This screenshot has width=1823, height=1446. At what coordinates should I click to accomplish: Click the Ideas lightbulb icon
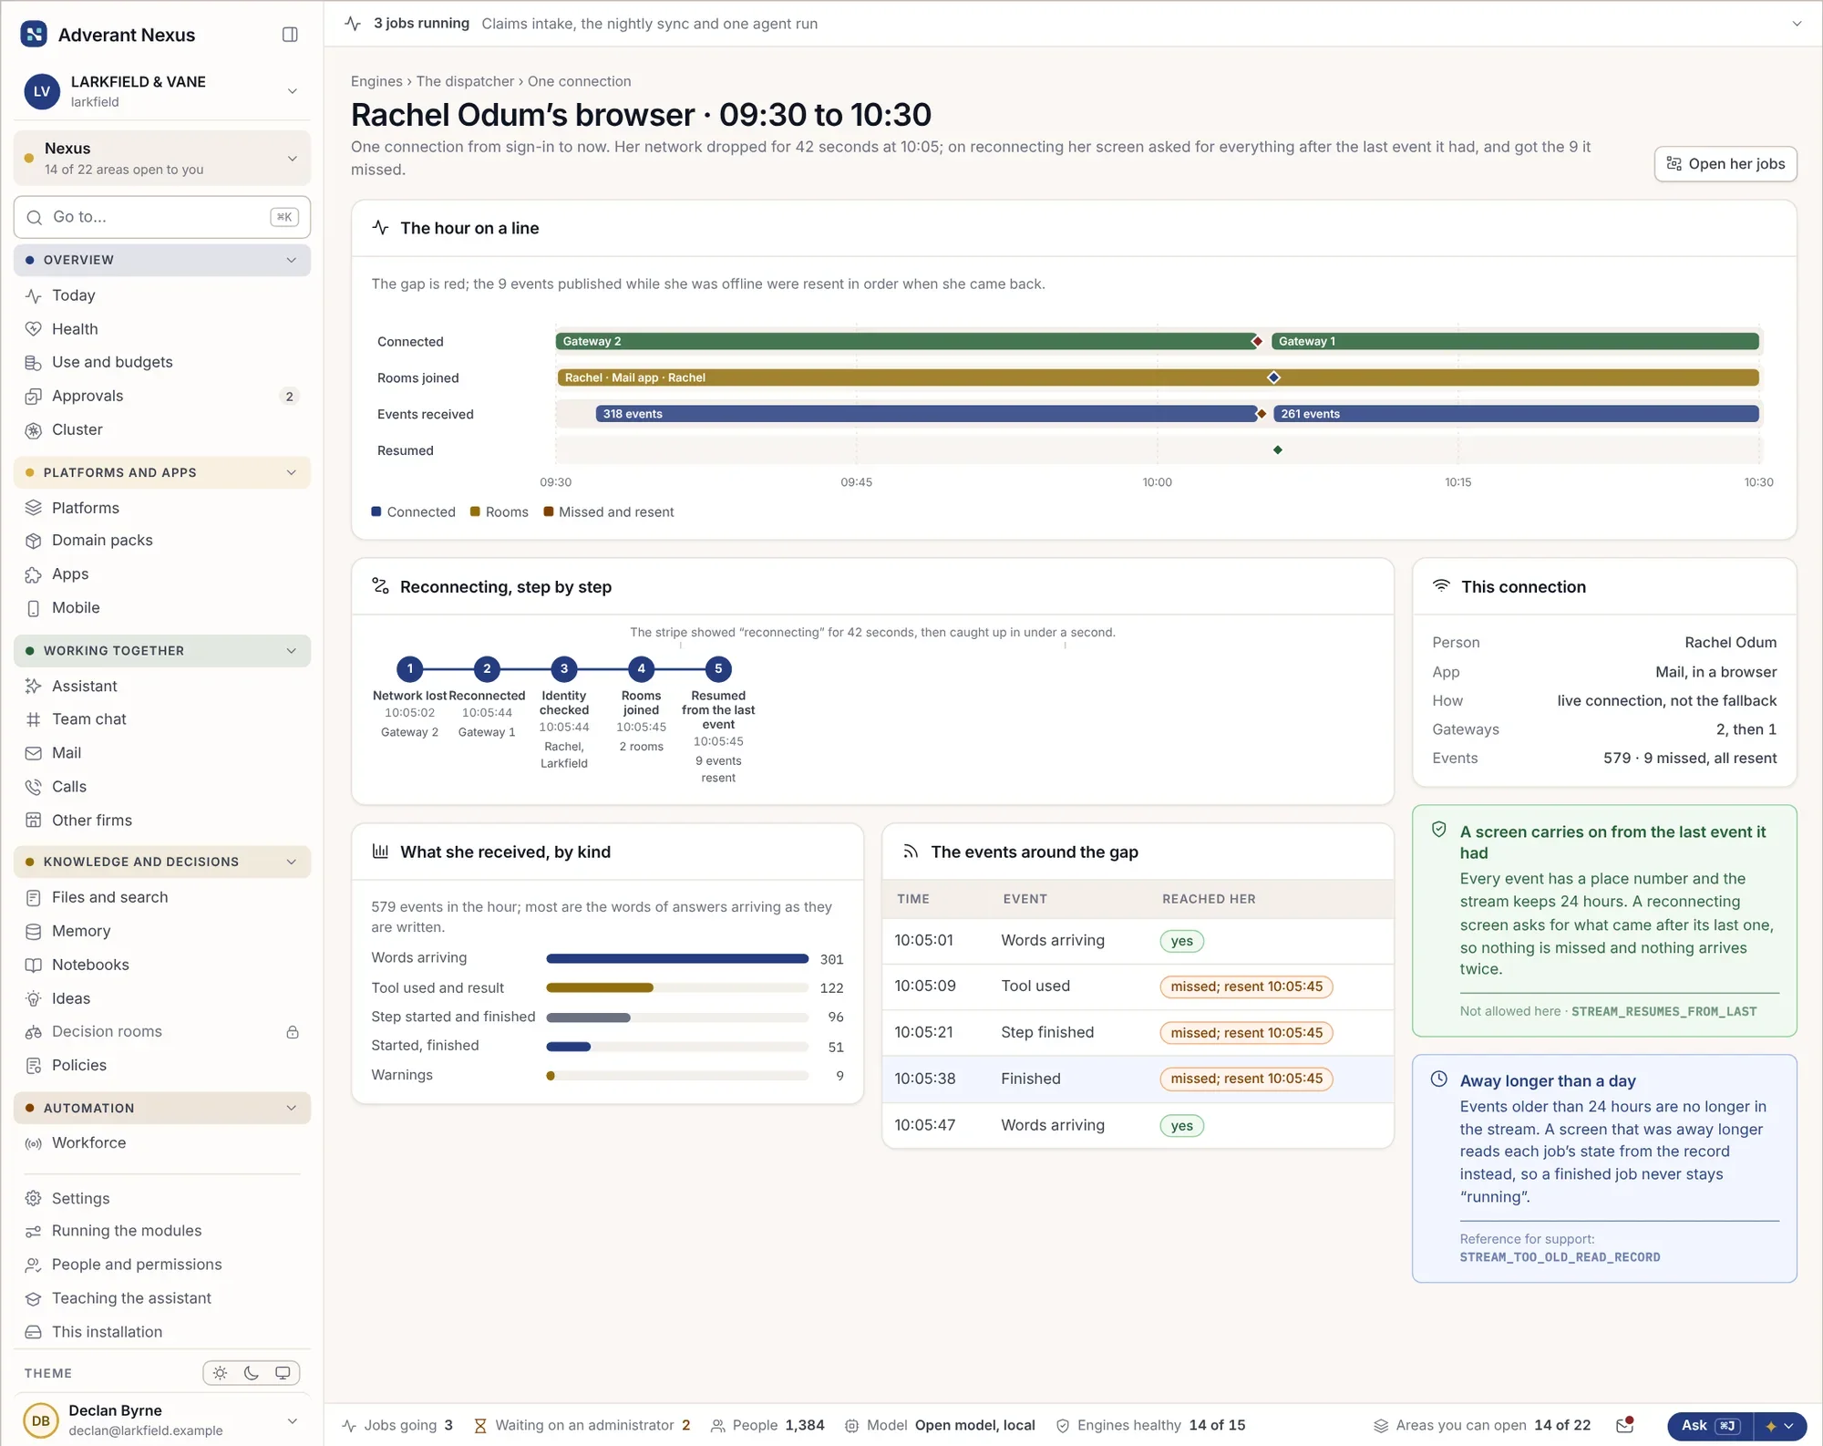[34, 998]
